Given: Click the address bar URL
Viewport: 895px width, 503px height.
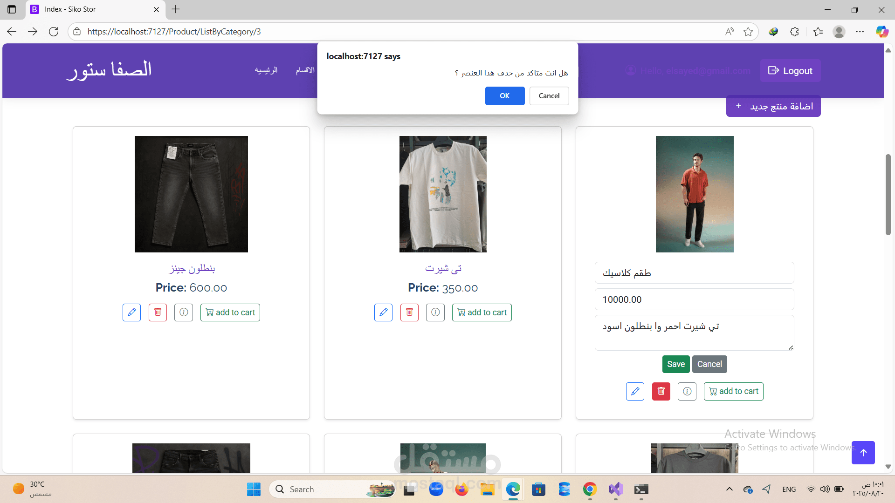Looking at the screenshot, I should pyautogui.click(x=174, y=32).
